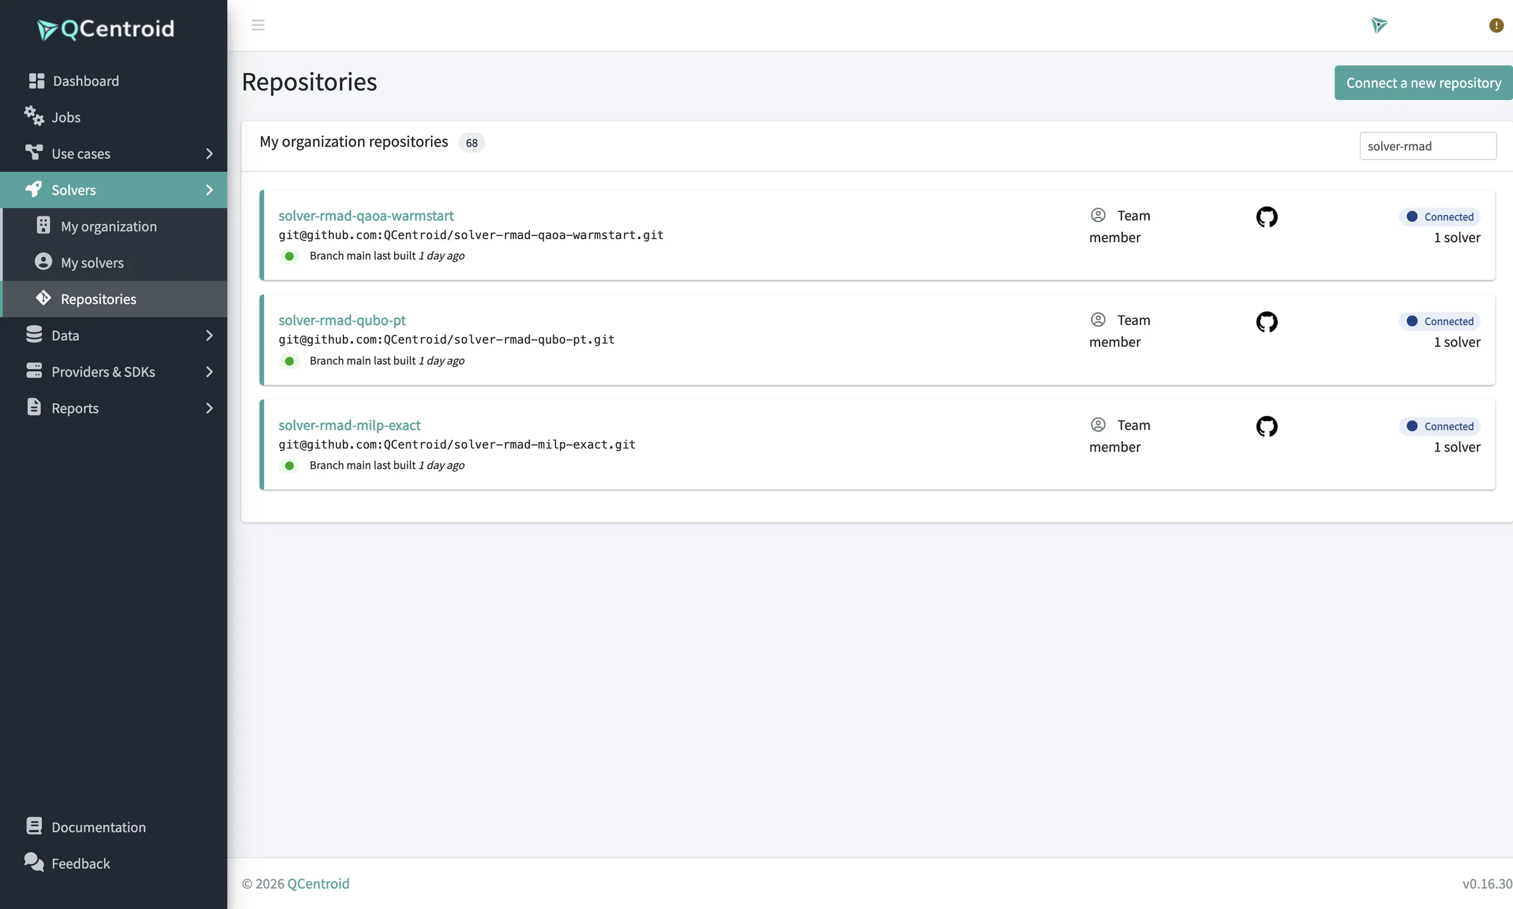Click Connected badge on solver-rmad-milp-exact
The height and width of the screenshot is (909, 1513).
(1440, 426)
